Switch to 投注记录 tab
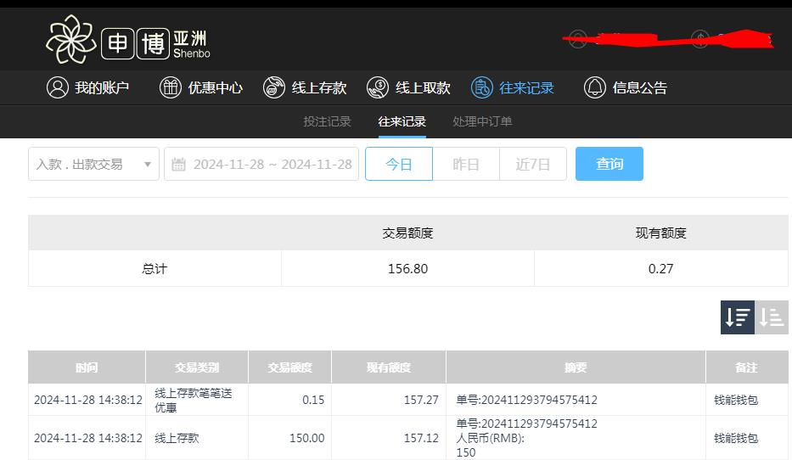 tap(327, 121)
